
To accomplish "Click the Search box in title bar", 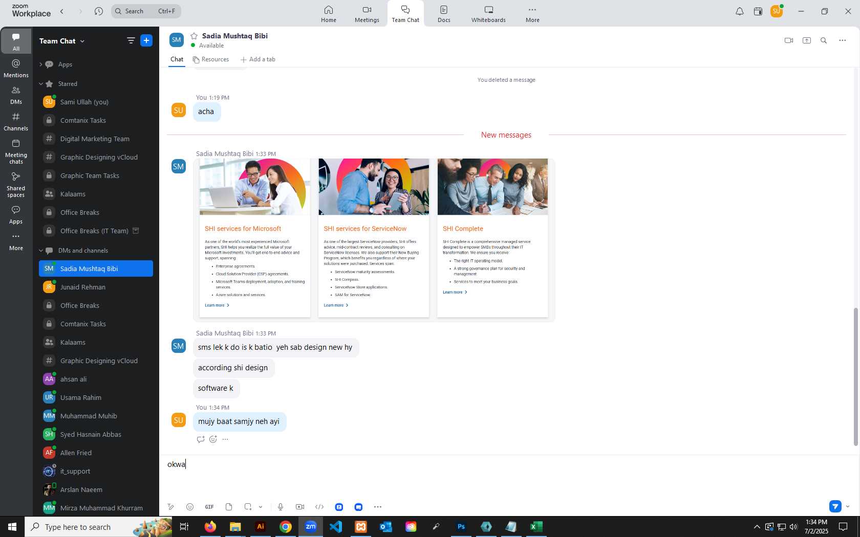I will pos(146,11).
